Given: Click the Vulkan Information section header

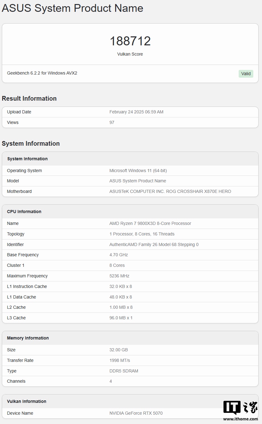Looking at the screenshot, I should [27, 401].
